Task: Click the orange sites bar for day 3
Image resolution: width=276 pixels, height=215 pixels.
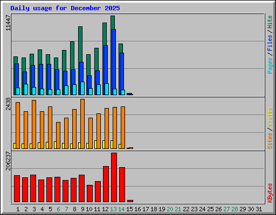Action: click(34, 124)
